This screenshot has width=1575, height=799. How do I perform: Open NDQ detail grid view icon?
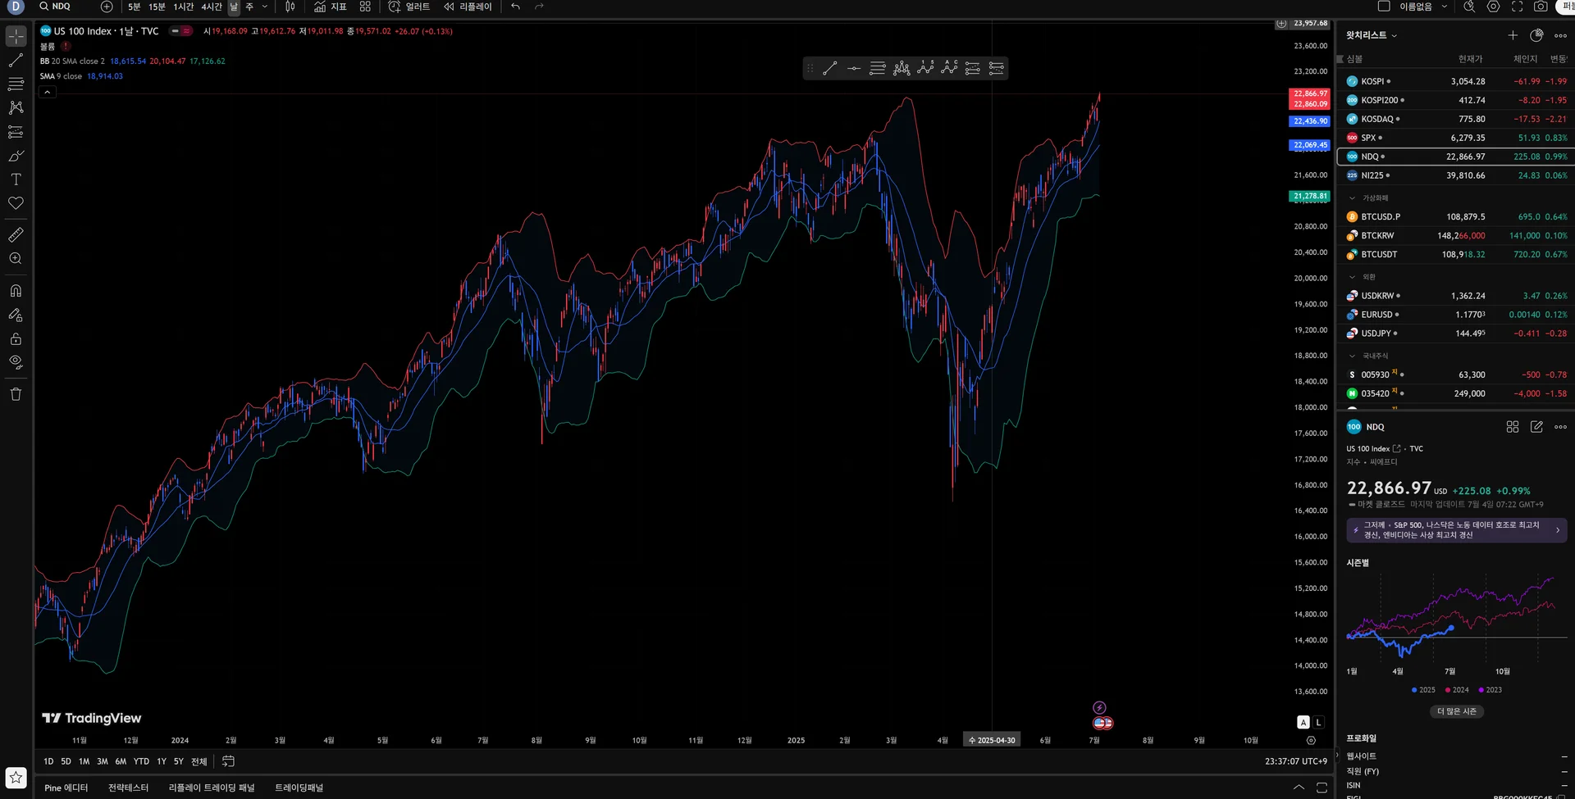(x=1513, y=427)
